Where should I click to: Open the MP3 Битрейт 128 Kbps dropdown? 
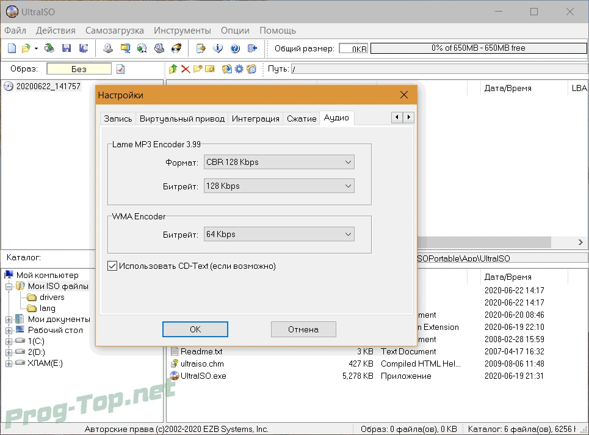[x=279, y=186]
